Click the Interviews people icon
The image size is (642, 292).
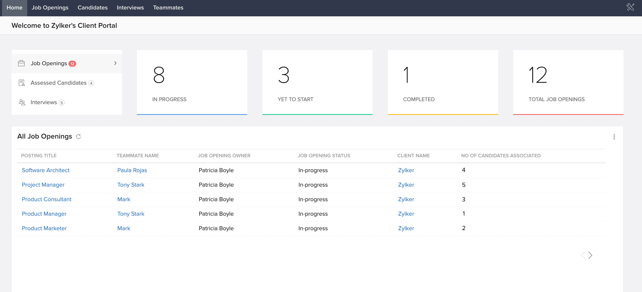22,102
